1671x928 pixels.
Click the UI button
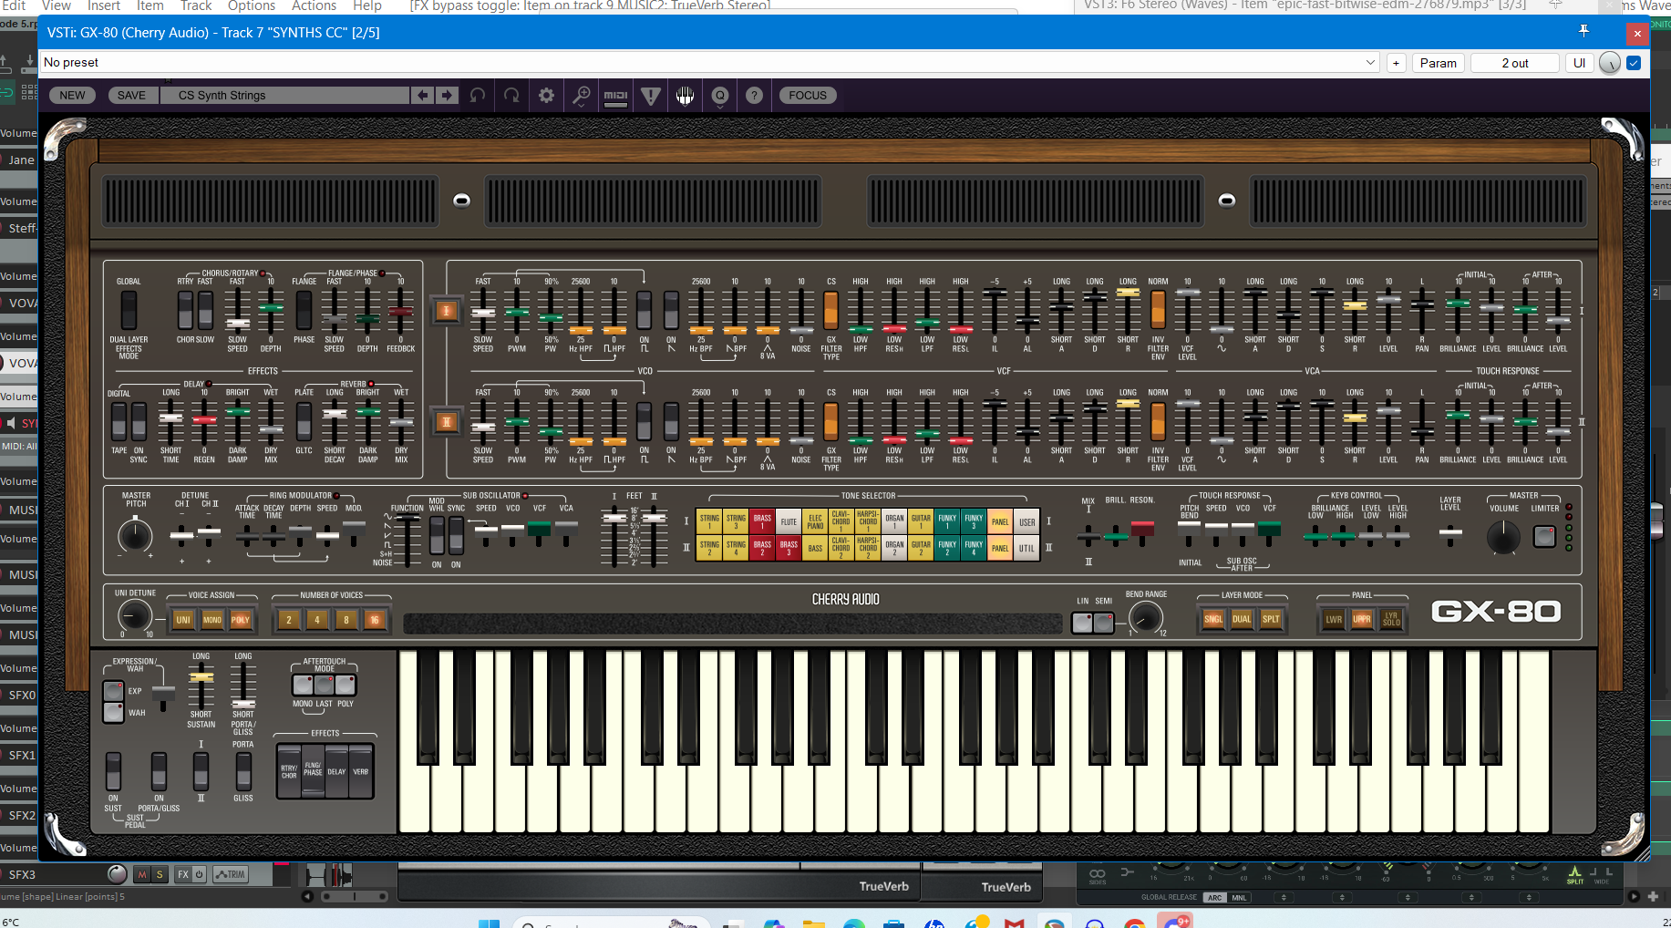1579,63
